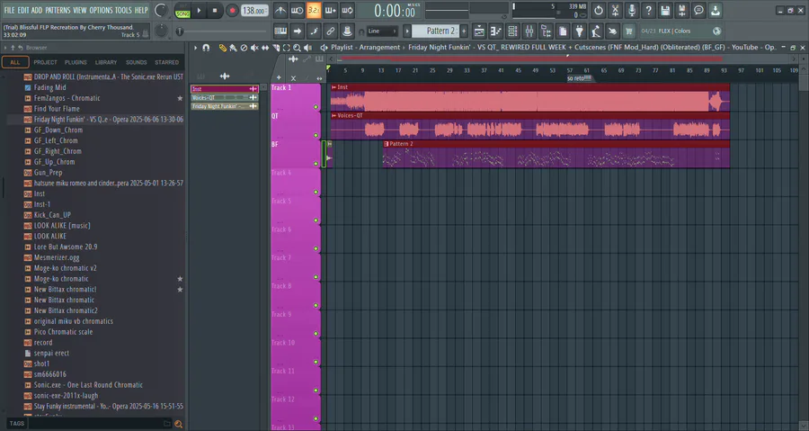Viewport: 809px width, 431px height.
Task: Open the TOOLS menu
Action: pos(123,10)
